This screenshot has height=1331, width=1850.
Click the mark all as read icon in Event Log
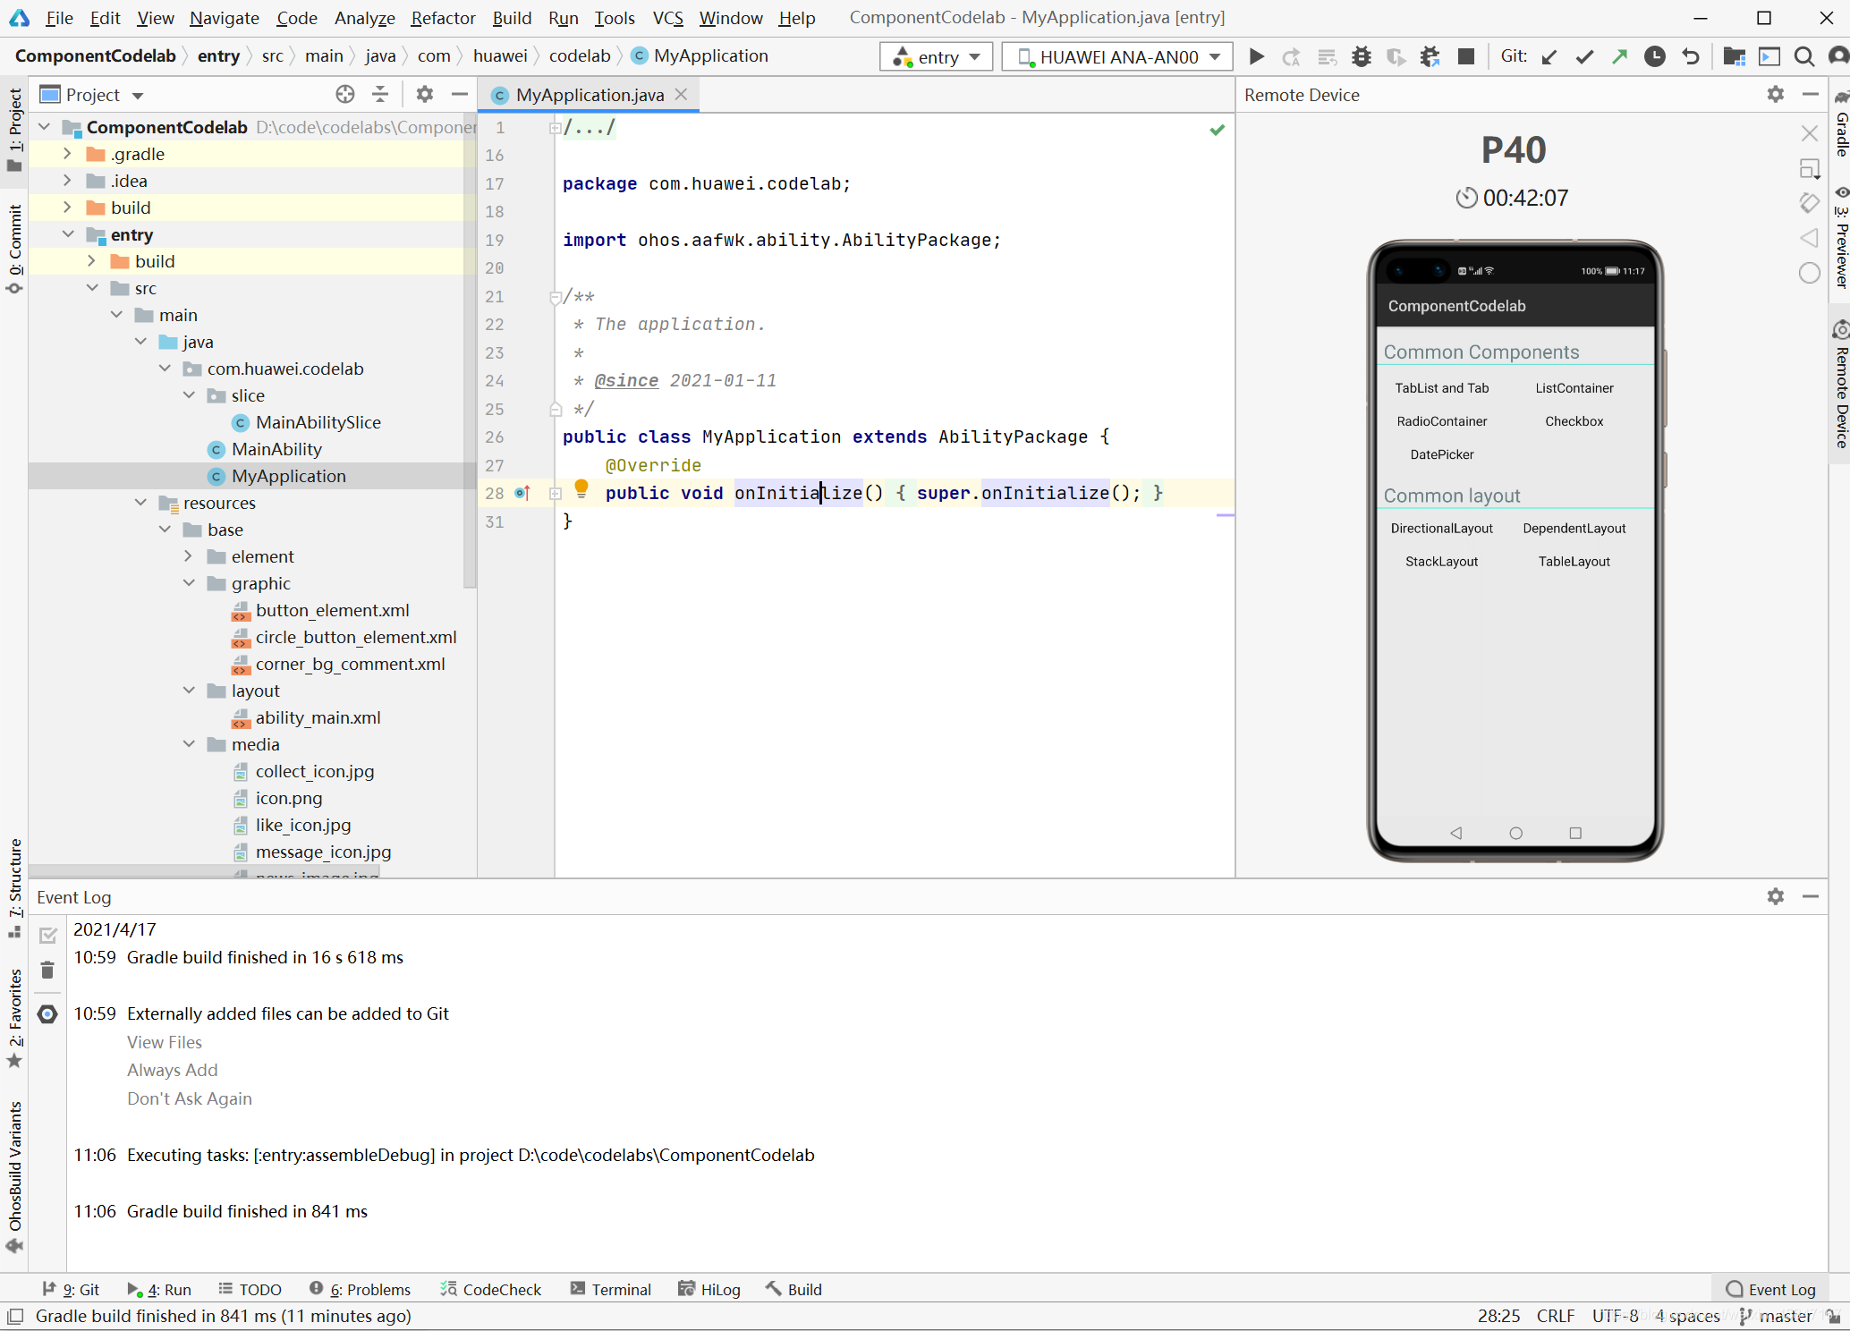pyautogui.click(x=48, y=936)
